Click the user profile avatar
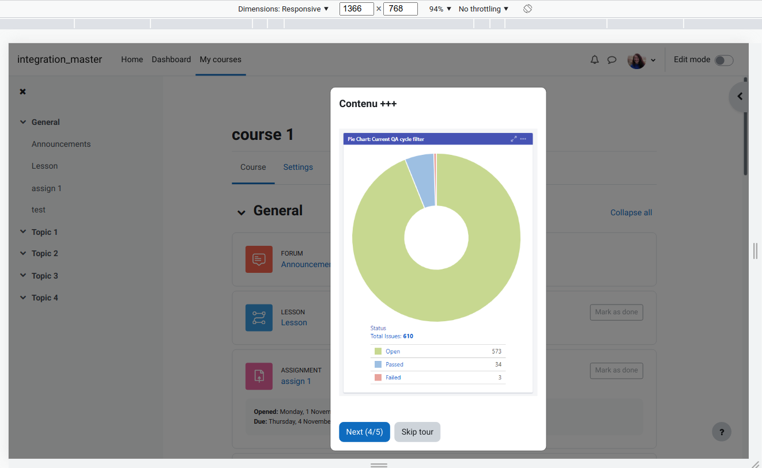 tap(636, 60)
